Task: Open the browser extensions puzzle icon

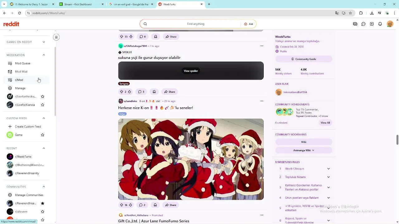Action: pos(361,13)
